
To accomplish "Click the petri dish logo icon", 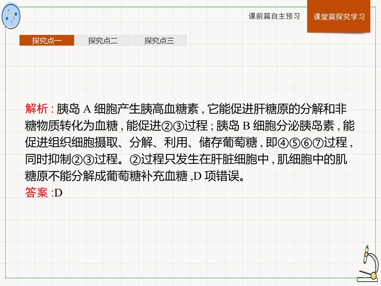I will 11,16.
